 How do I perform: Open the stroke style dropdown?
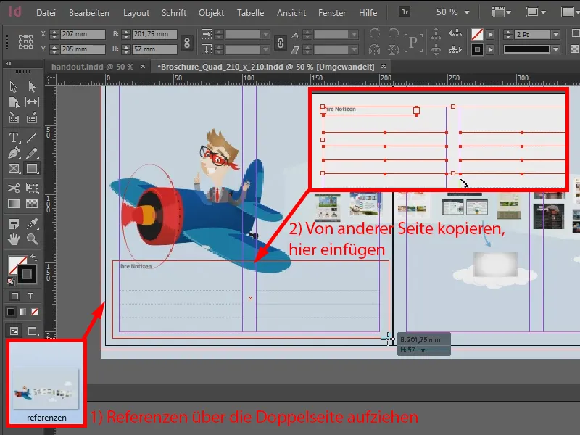555,49
